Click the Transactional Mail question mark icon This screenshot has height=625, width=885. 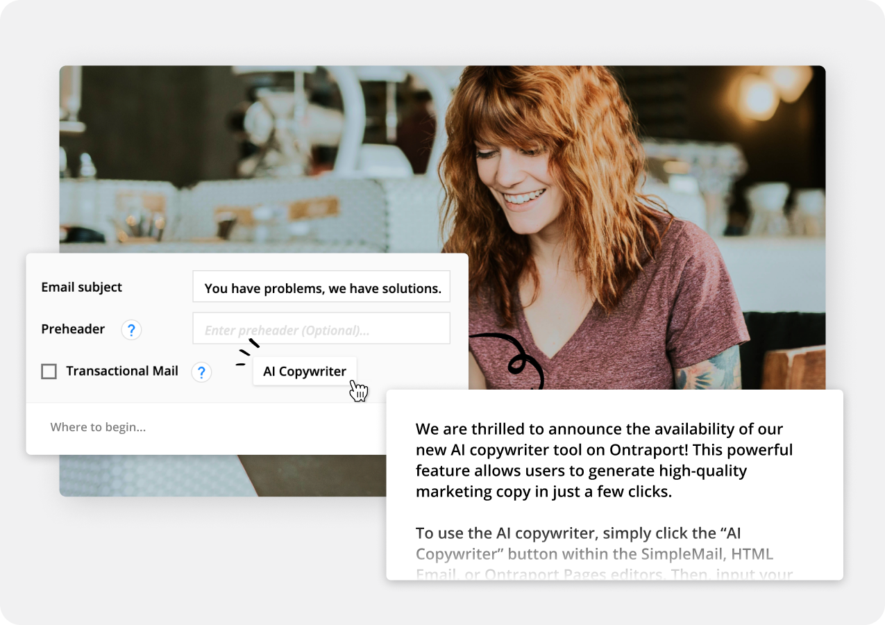201,372
